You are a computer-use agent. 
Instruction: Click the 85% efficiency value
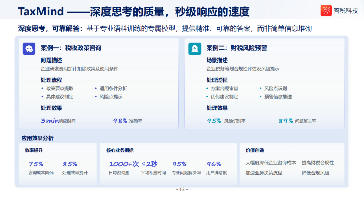click(70, 164)
